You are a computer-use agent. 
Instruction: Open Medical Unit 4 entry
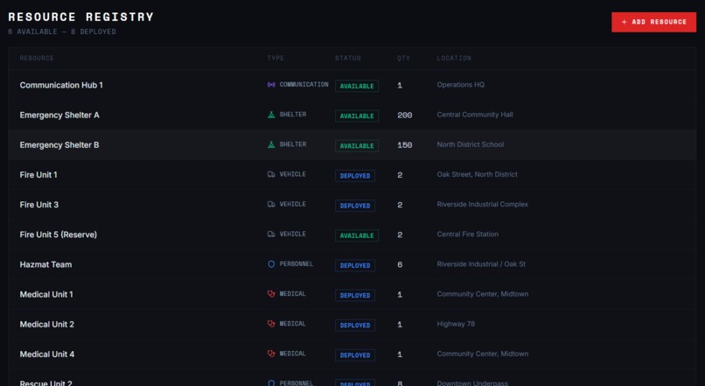[352, 354]
